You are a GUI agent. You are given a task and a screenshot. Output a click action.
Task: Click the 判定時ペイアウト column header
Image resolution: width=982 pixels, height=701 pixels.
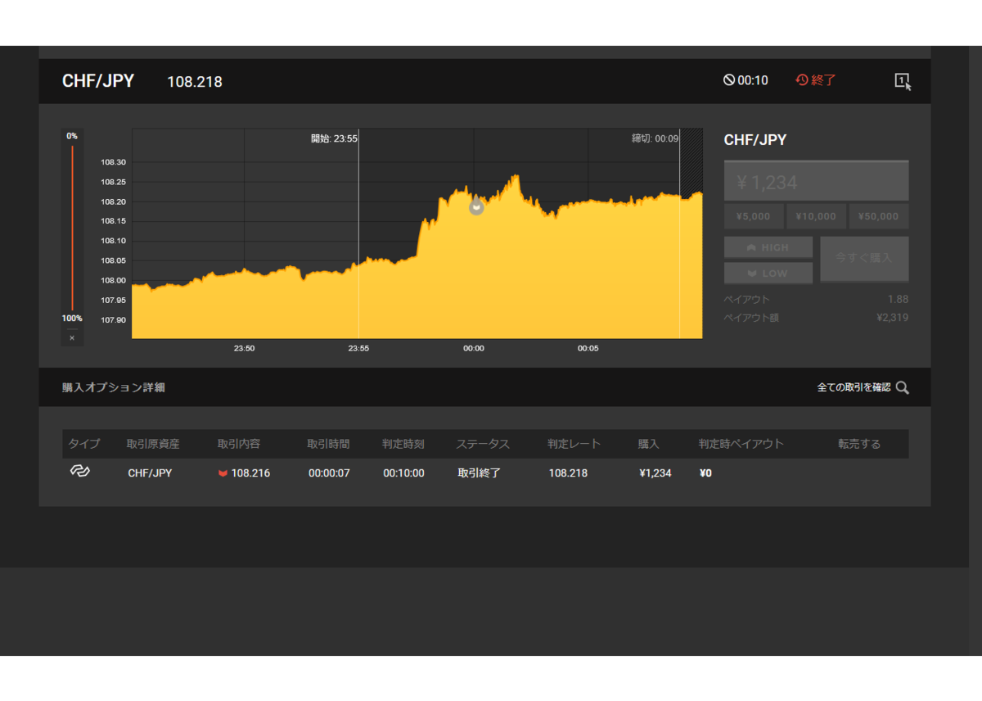(741, 444)
